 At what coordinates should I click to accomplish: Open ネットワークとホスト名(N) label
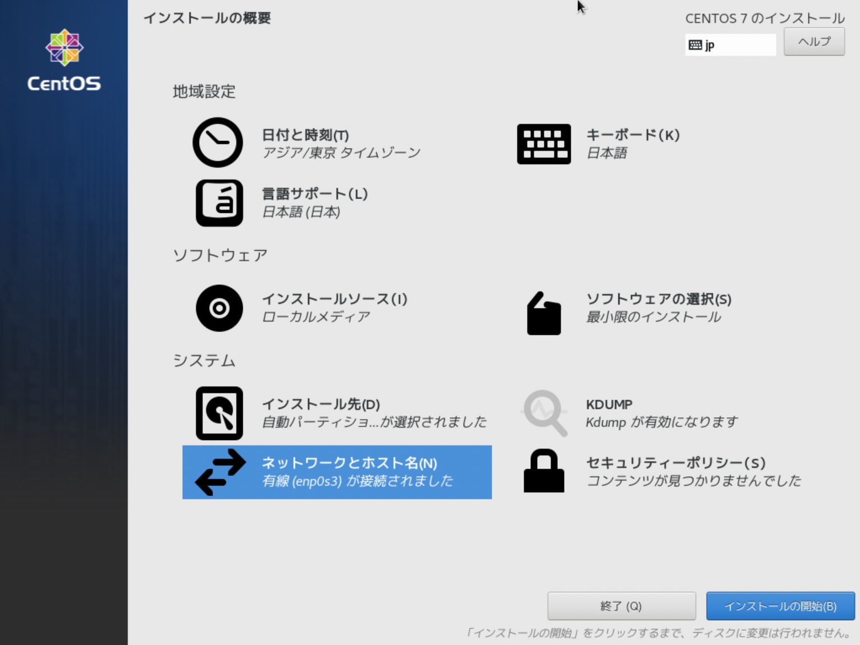pos(350,463)
